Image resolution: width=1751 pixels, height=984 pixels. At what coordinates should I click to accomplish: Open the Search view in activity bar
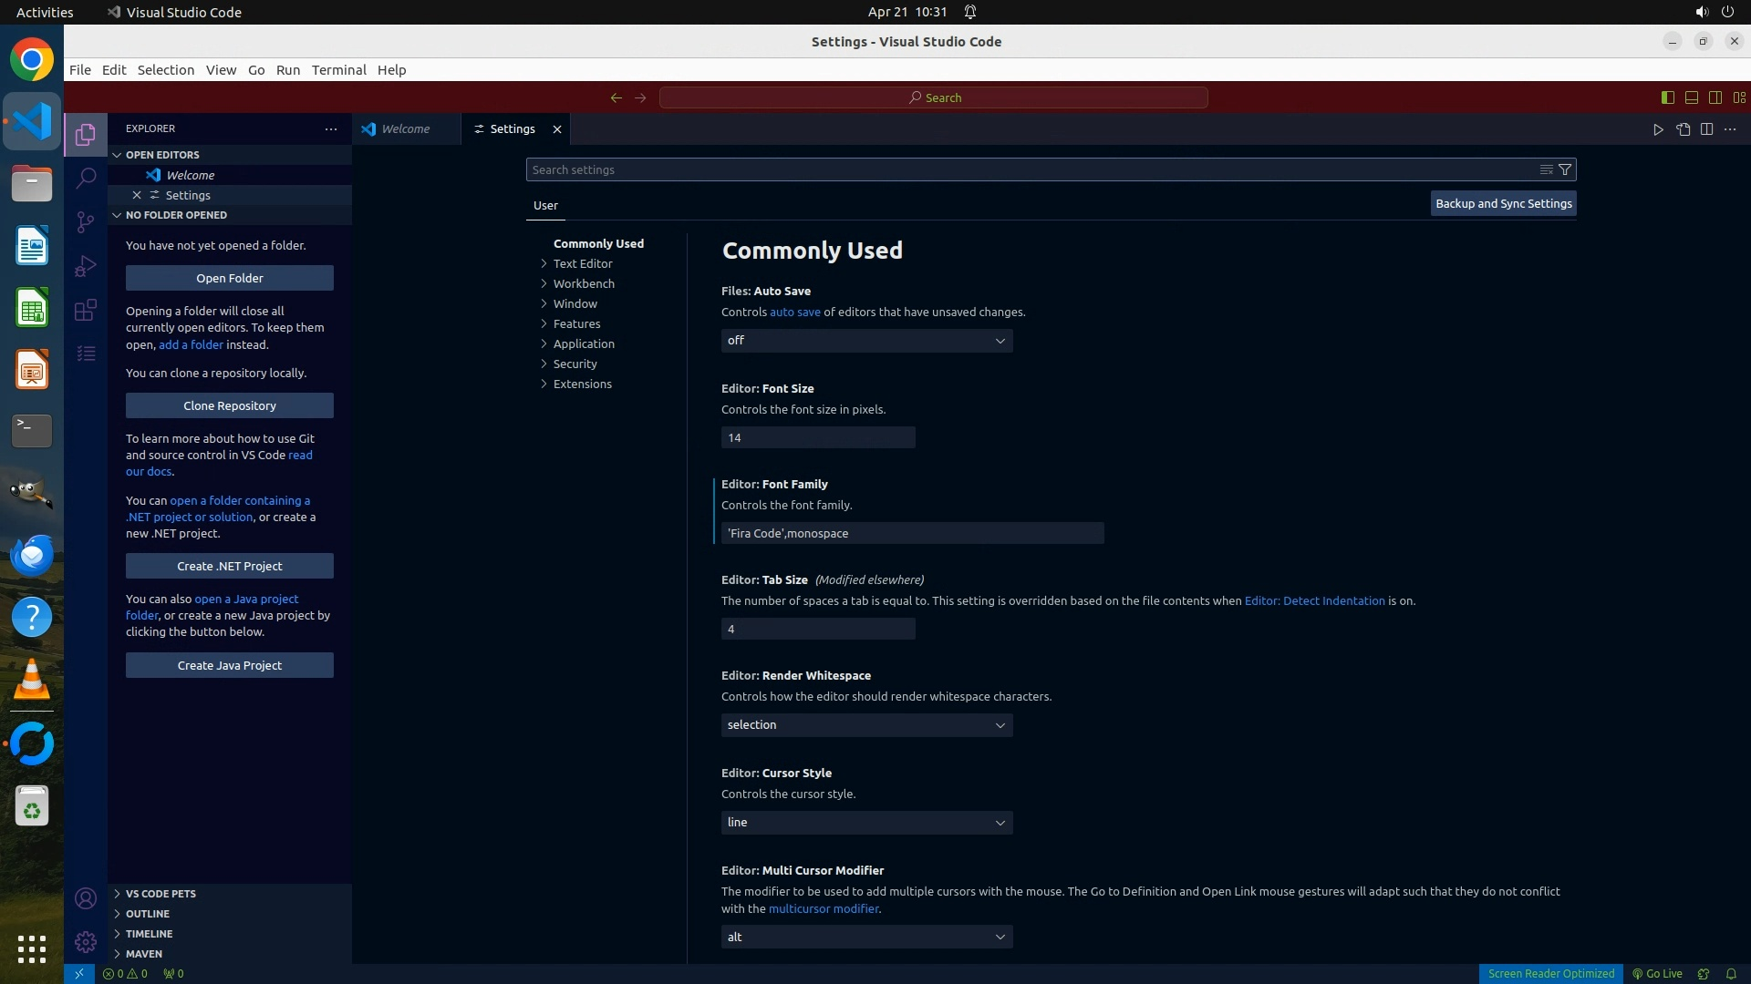coord(86,178)
